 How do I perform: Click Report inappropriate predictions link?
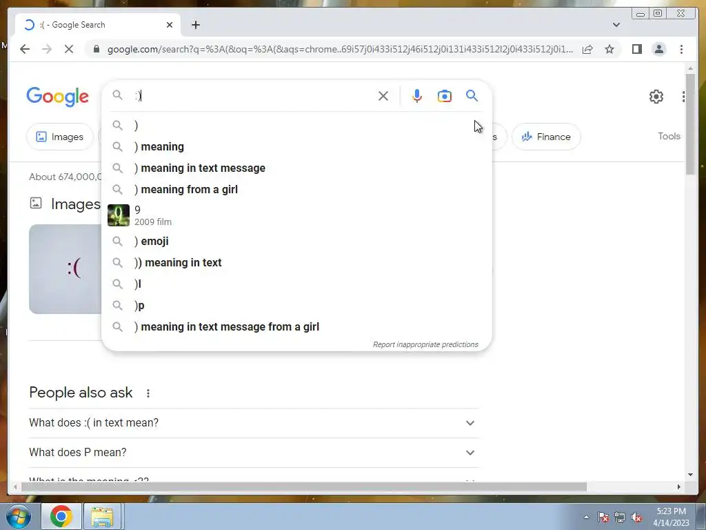425,344
